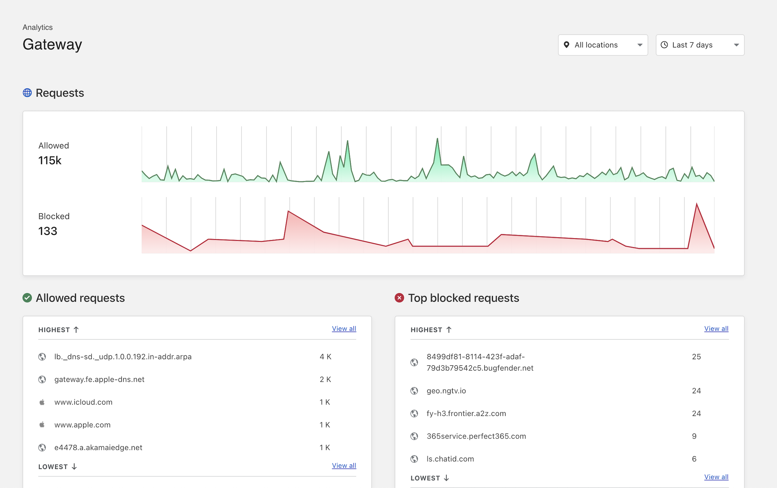Open the Last 7 days date range dropdown

click(x=700, y=45)
